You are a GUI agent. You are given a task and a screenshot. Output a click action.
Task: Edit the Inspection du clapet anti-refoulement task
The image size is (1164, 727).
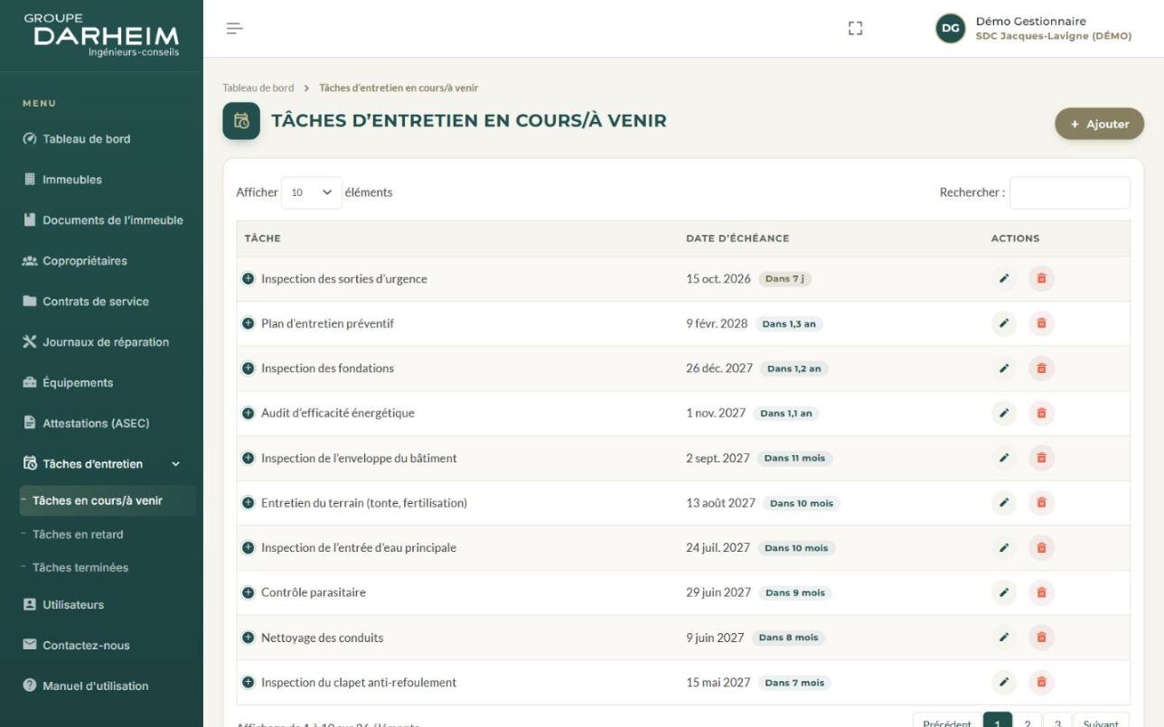(1004, 683)
